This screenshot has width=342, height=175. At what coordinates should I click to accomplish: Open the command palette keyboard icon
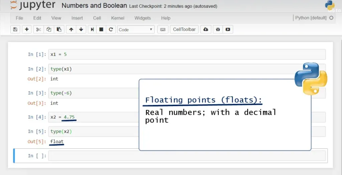pyautogui.click(x=163, y=29)
